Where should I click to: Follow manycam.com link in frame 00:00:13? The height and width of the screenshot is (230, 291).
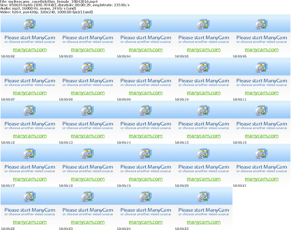(88, 136)
